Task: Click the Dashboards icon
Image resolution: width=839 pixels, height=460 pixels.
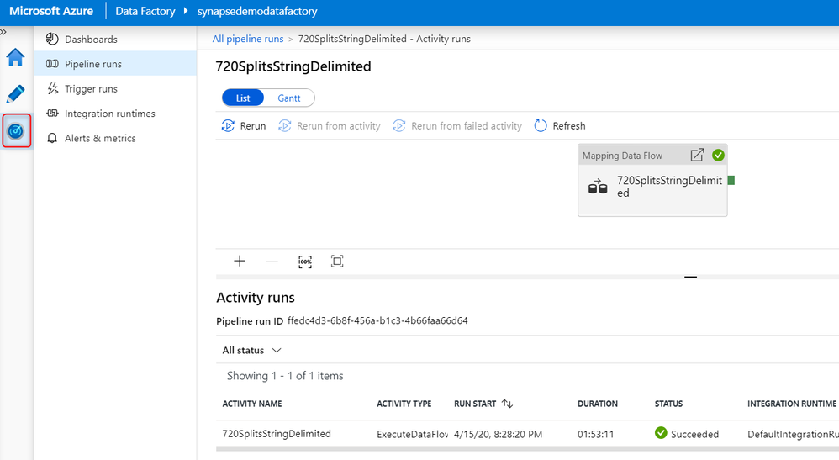Action: click(52, 39)
